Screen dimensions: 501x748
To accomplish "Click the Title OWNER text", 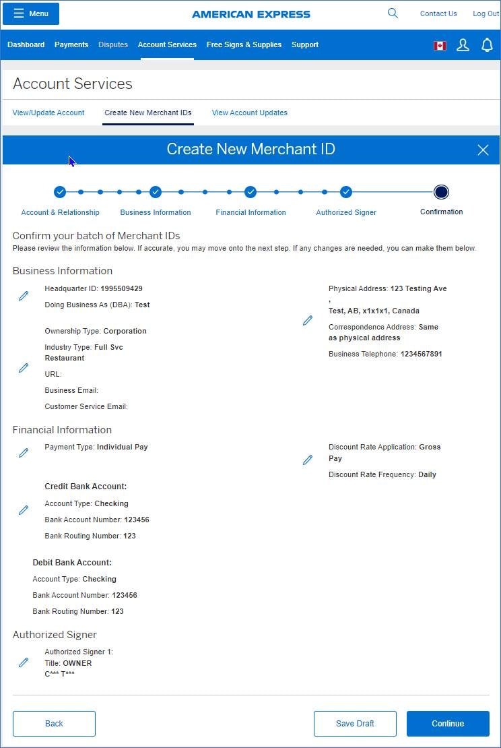I will pos(68,663).
